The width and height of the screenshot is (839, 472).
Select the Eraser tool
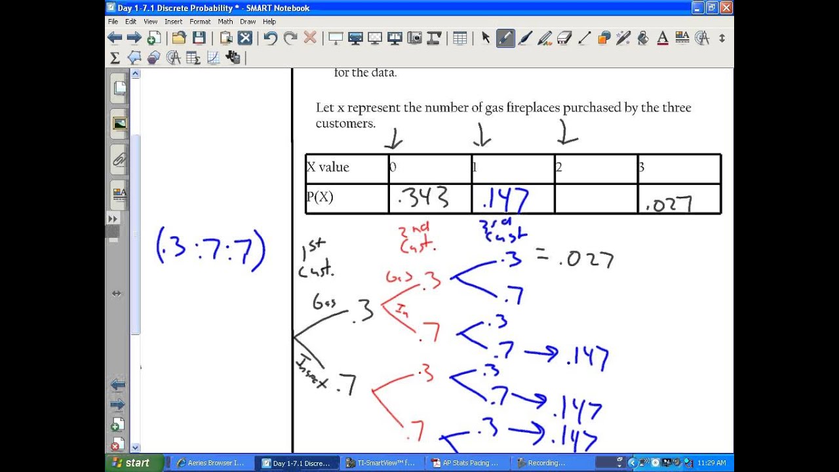564,38
